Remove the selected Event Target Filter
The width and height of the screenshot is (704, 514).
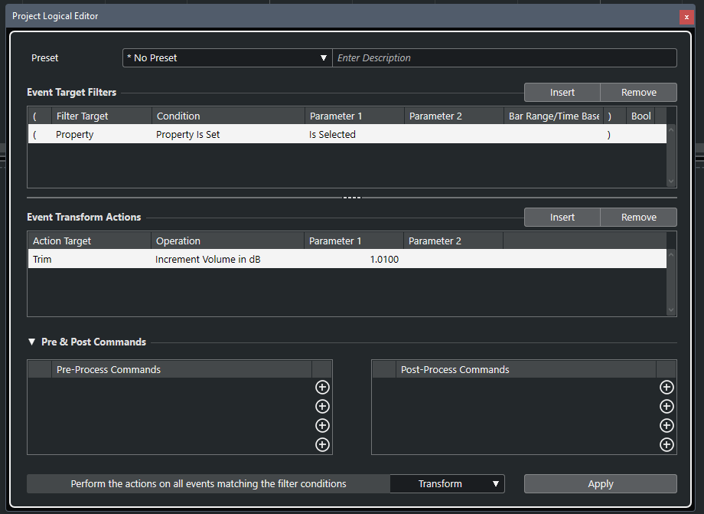tap(638, 93)
